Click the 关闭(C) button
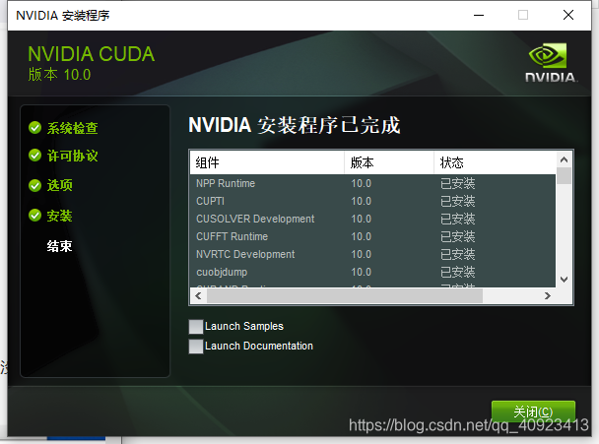599x444 pixels. pos(533,412)
